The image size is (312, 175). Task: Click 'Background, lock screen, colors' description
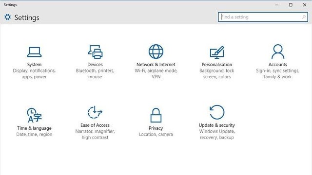click(x=217, y=73)
